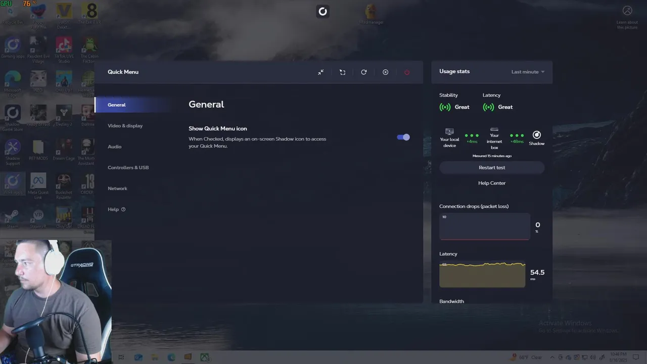
Task: Toggle the Show Quick Menu icon switch
Action: pos(403,137)
